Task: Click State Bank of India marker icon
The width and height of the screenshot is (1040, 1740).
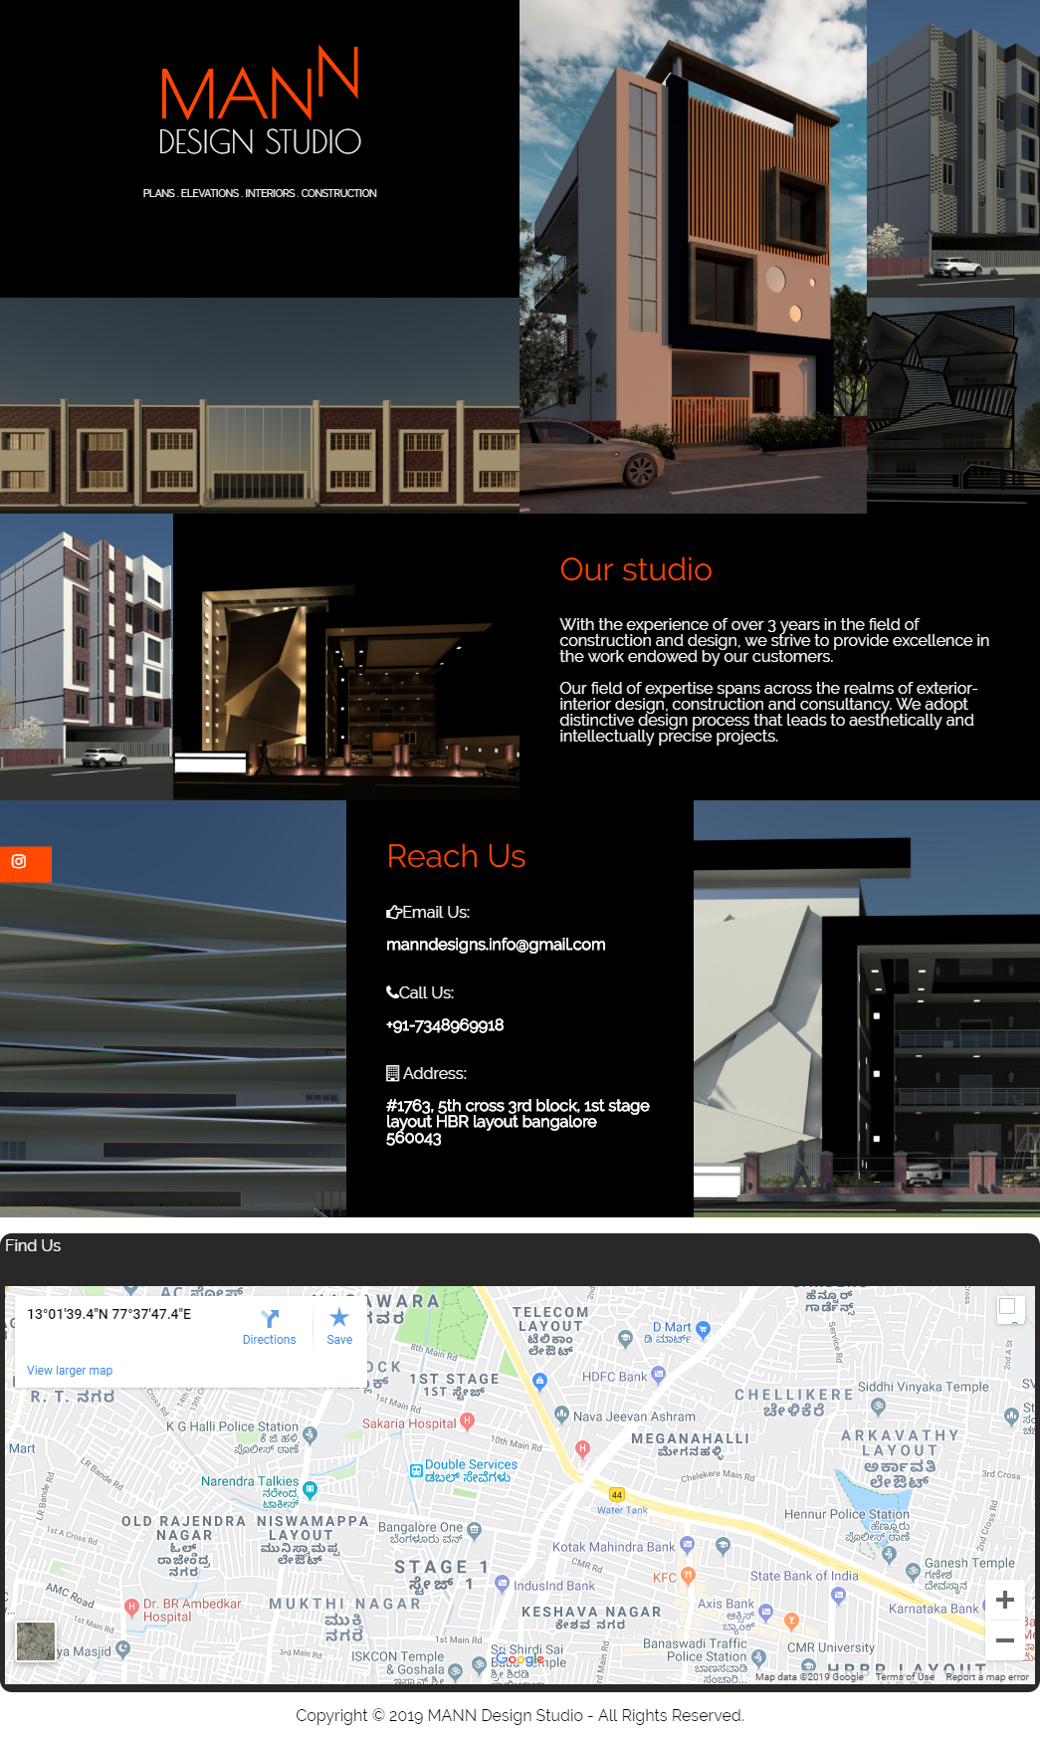Action: pos(839,1595)
